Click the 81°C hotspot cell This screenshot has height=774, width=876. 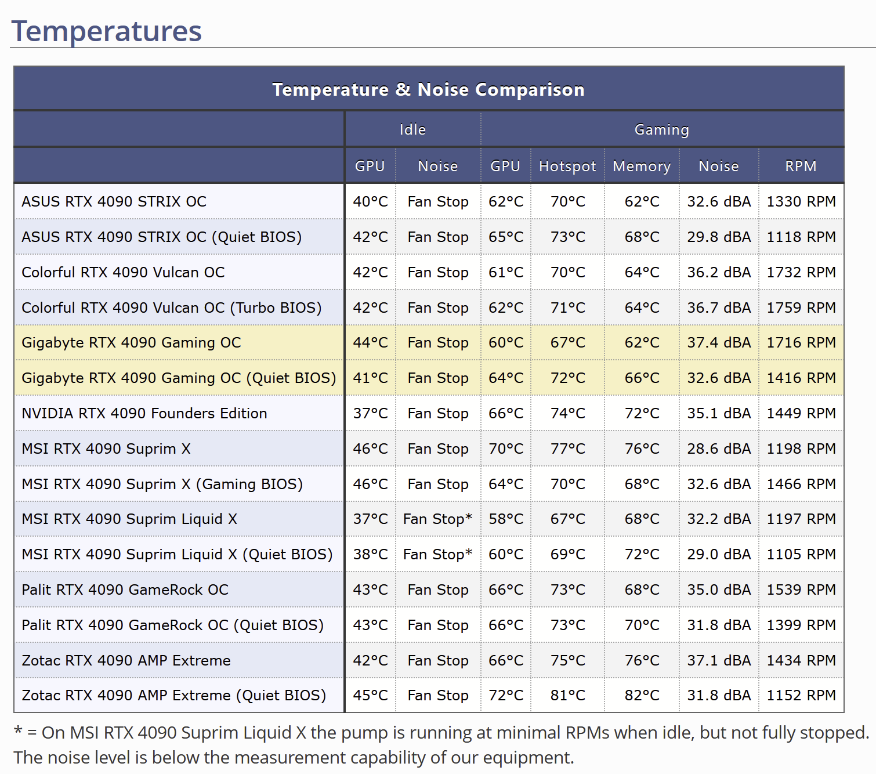[567, 695]
